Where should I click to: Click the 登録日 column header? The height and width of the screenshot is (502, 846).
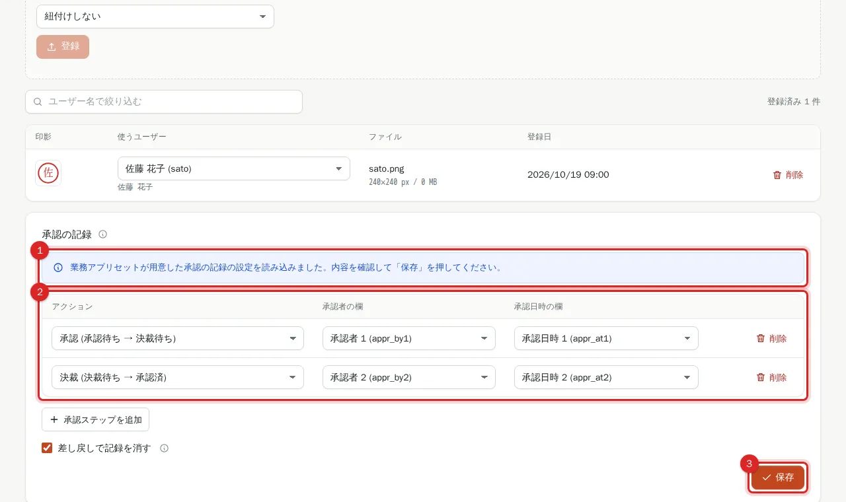click(x=539, y=137)
